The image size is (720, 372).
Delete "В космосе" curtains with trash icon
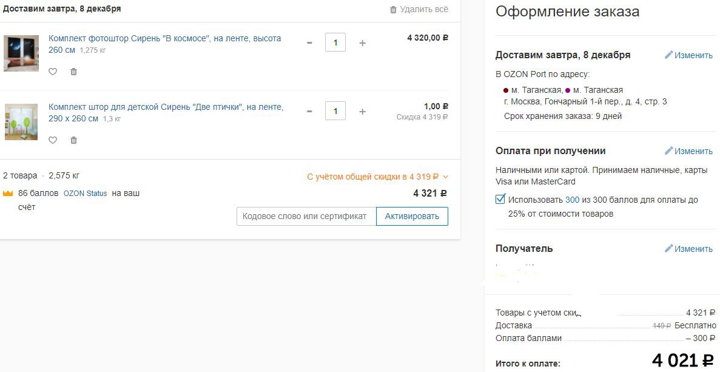click(x=73, y=72)
